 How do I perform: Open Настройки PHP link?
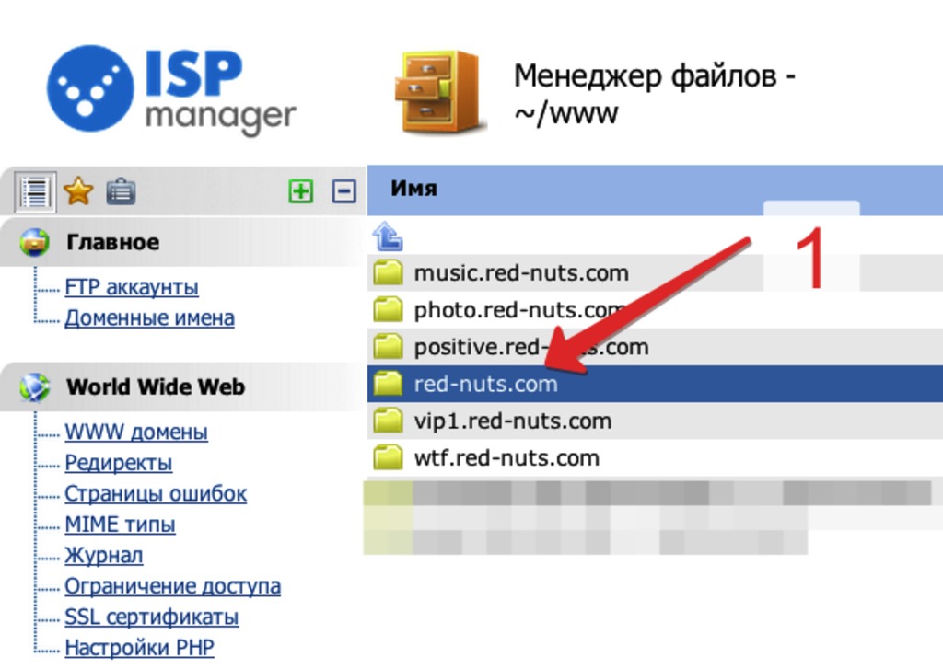(x=140, y=648)
